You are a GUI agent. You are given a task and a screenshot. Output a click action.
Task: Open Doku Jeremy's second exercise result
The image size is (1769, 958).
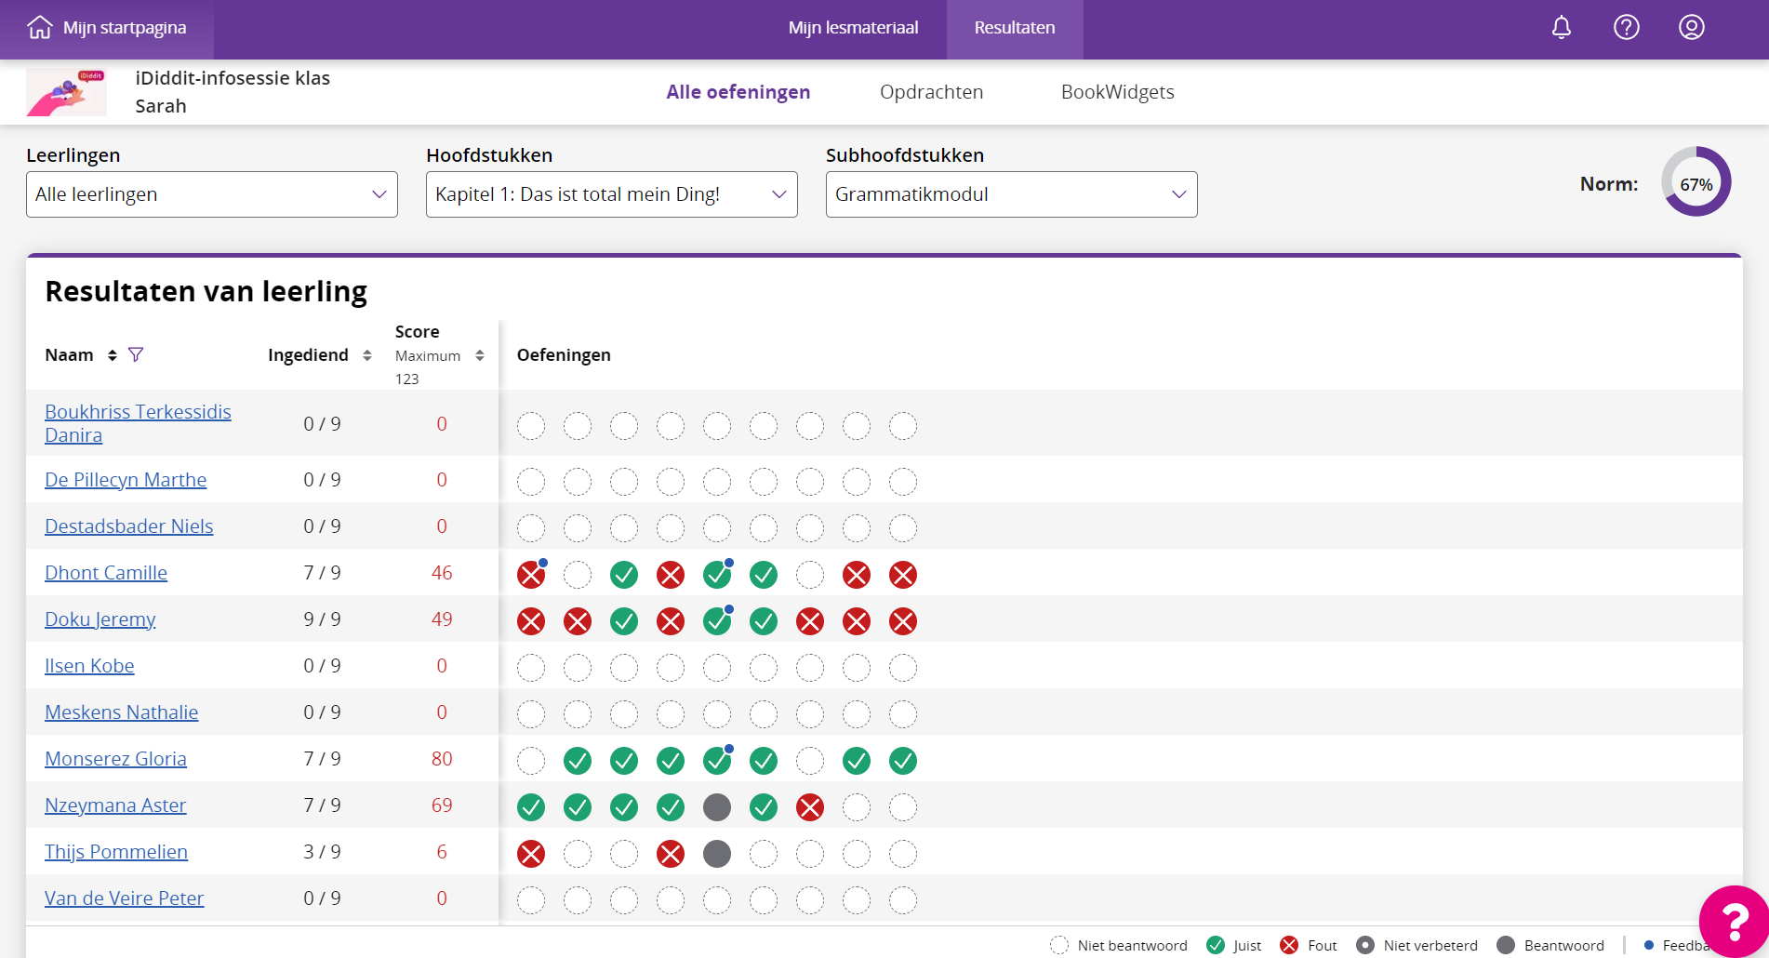point(578,621)
